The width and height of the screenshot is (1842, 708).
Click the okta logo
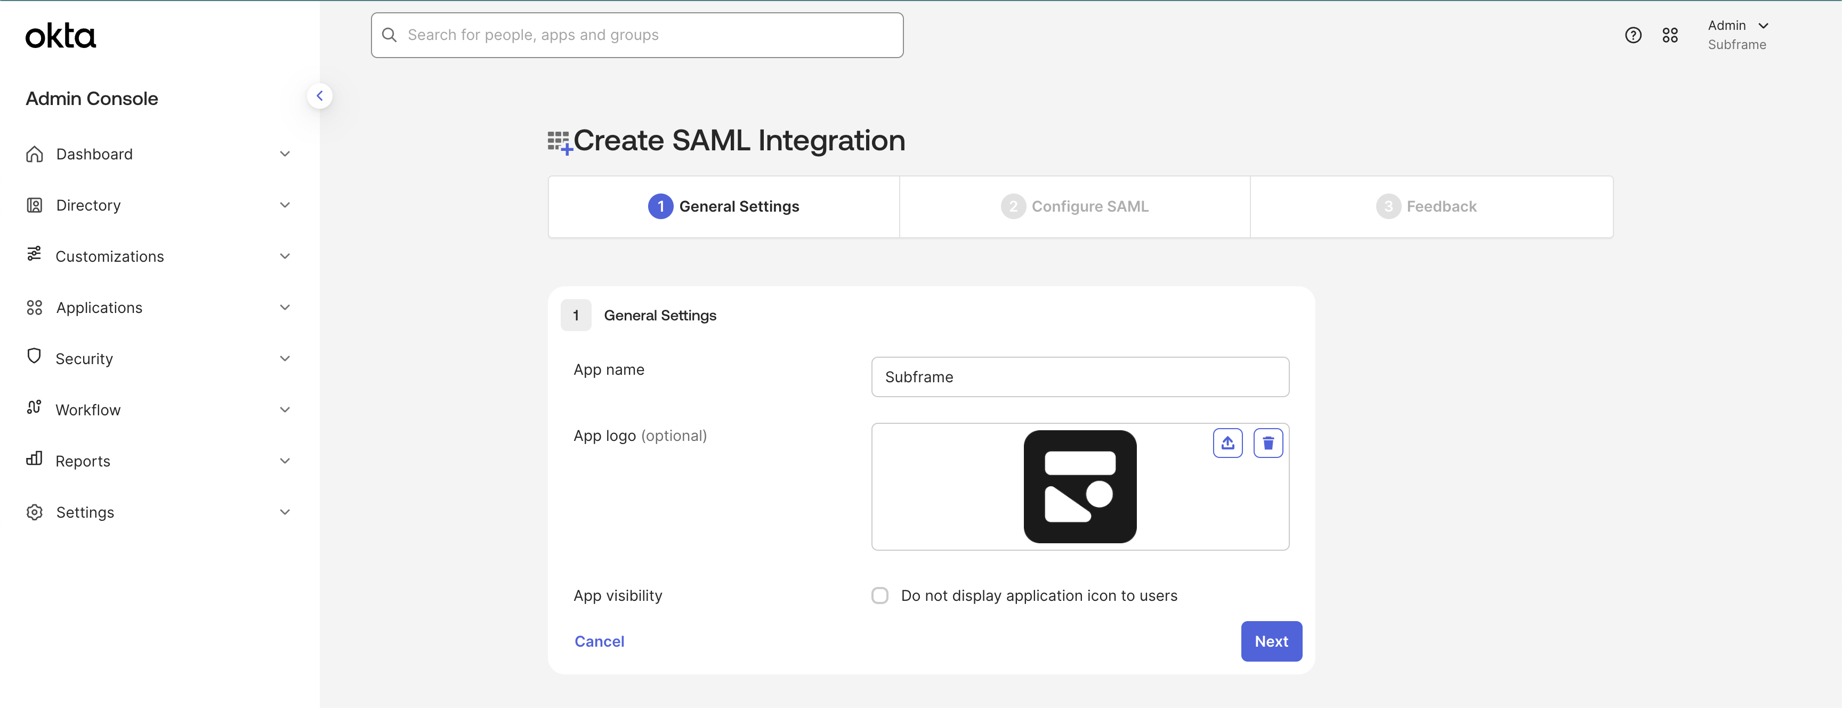(61, 36)
